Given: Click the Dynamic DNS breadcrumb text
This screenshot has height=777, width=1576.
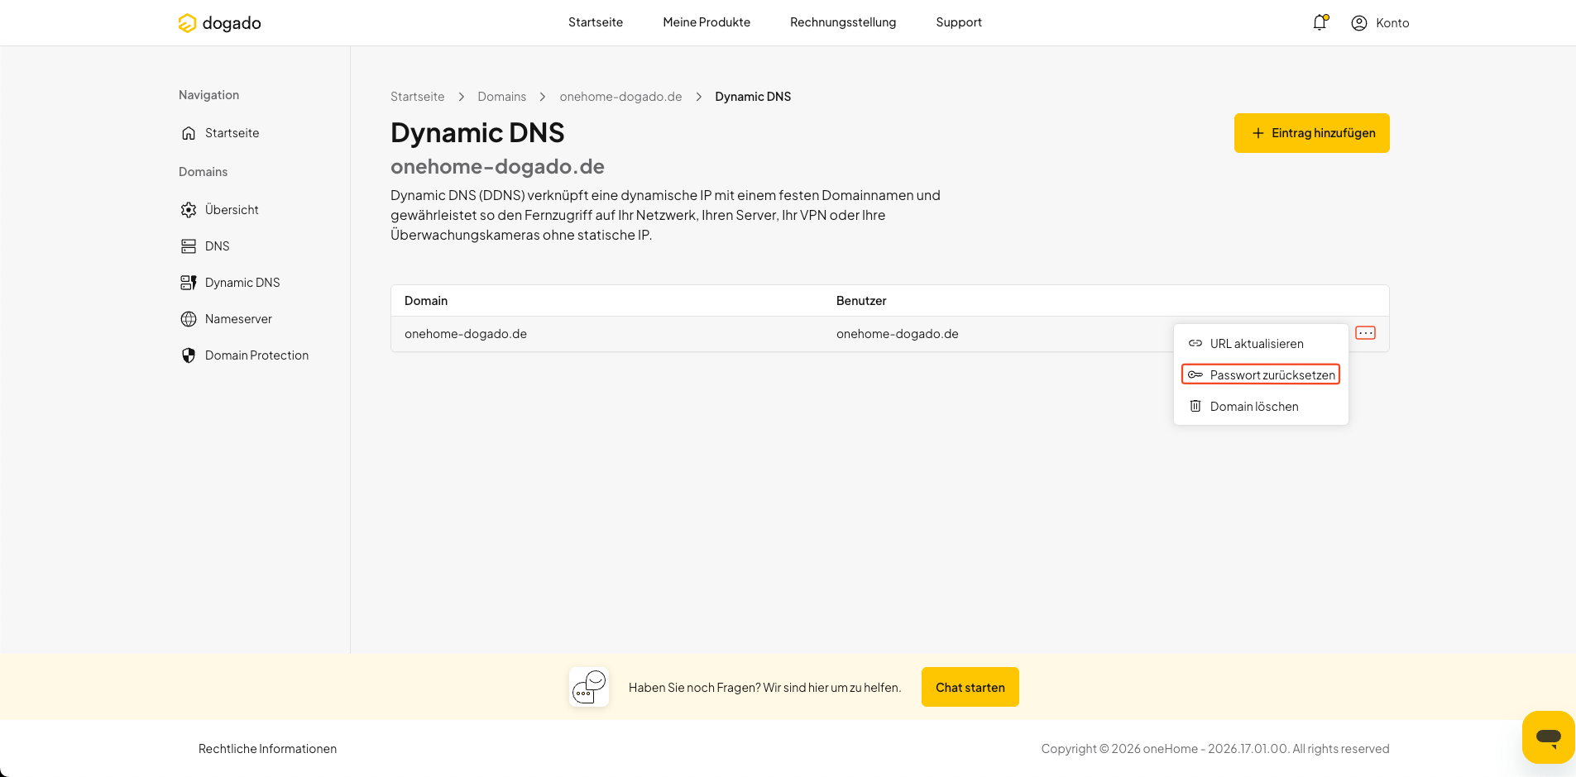Looking at the screenshot, I should click(x=753, y=97).
